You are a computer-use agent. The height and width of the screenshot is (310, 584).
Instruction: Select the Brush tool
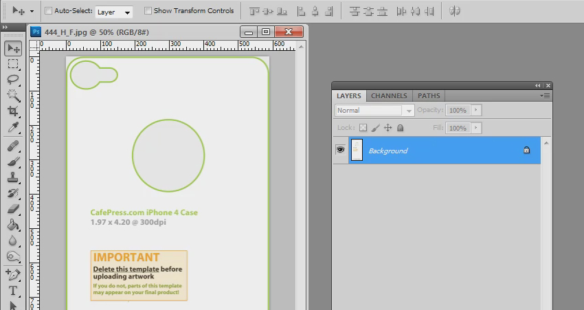13,162
